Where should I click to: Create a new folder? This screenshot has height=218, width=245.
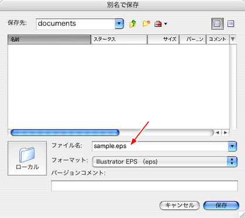(x=146, y=23)
